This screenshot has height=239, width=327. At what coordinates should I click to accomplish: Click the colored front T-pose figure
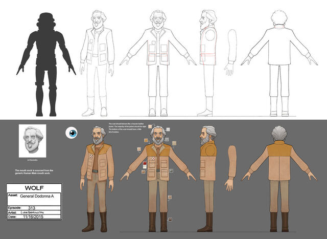(x=158, y=179)
